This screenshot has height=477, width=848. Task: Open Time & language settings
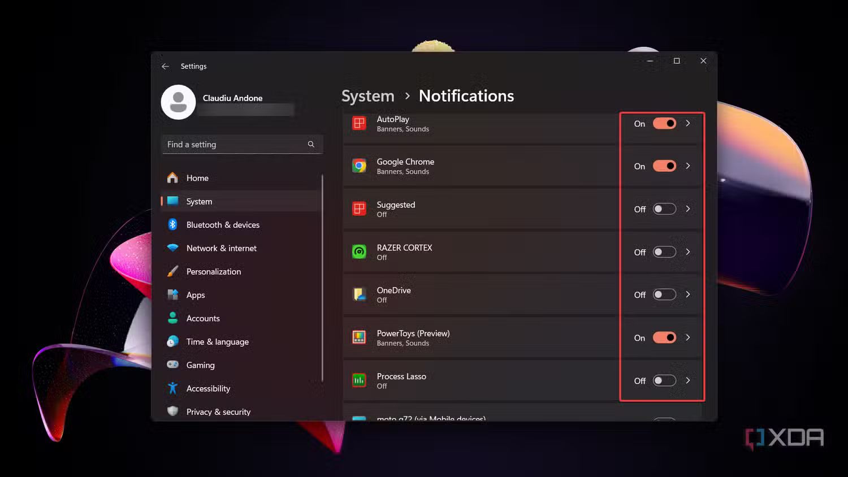217,341
